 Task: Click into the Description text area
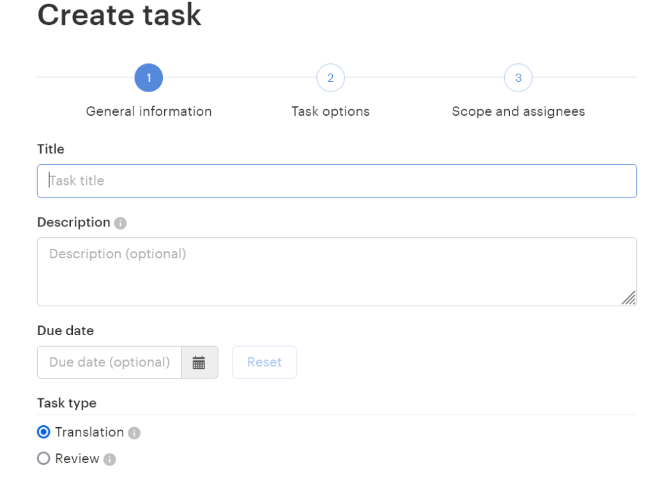[337, 272]
